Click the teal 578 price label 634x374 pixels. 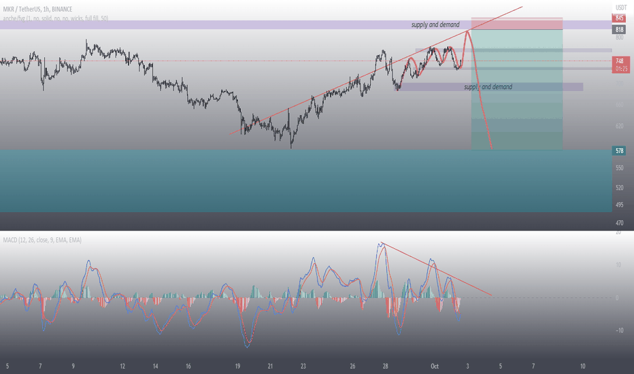pyautogui.click(x=620, y=151)
